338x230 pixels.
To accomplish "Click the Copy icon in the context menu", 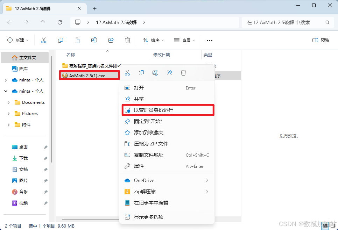I will (141, 73).
